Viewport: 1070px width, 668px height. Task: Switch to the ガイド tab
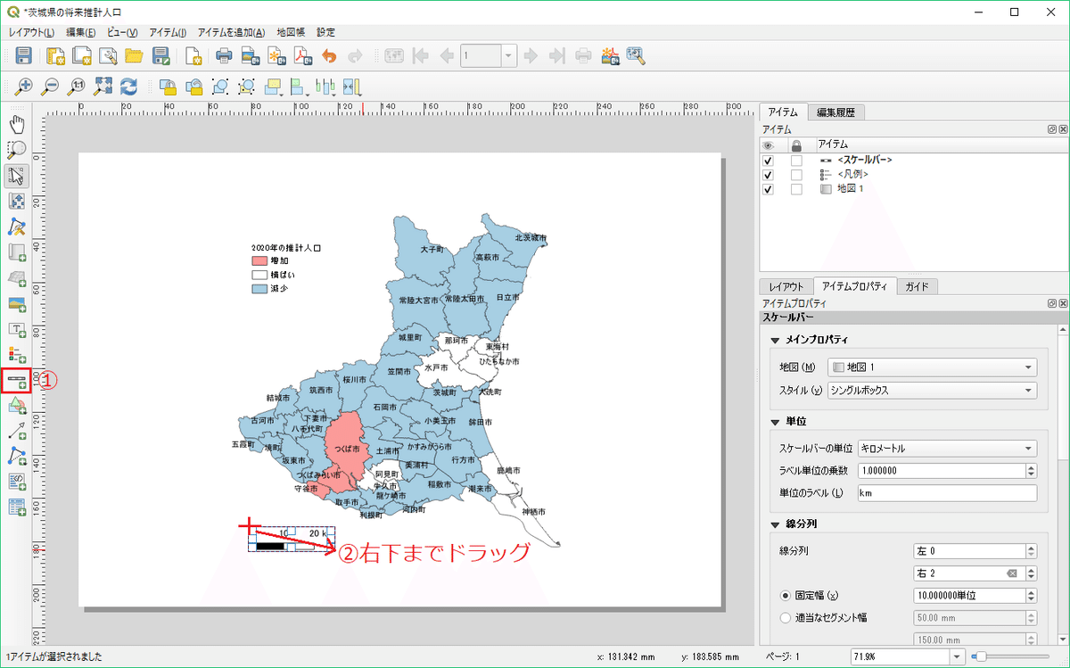pos(917,286)
